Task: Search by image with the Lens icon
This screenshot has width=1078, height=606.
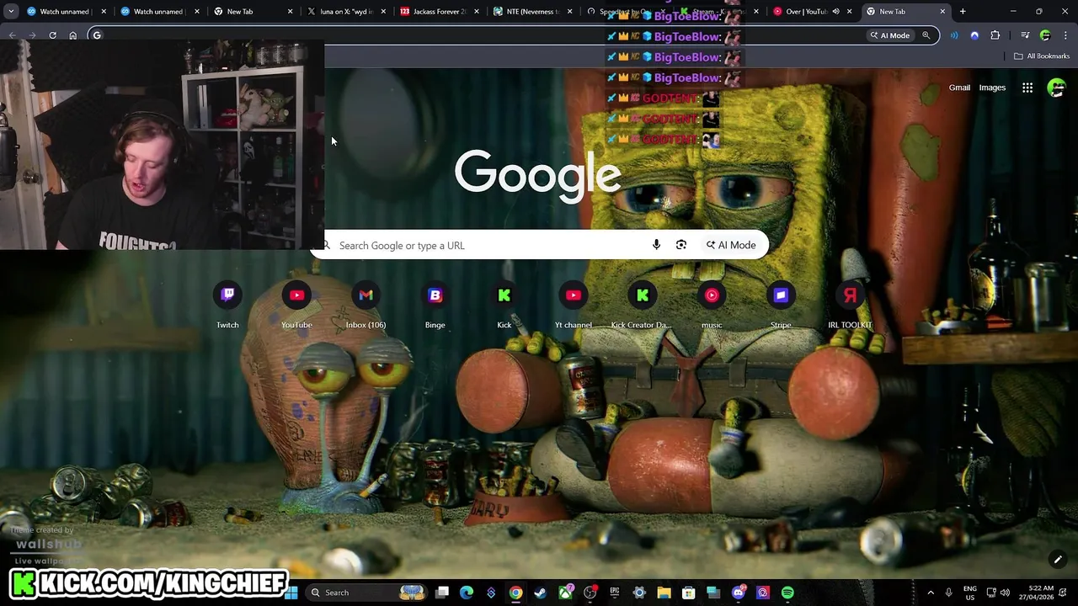Action: (x=681, y=245)
